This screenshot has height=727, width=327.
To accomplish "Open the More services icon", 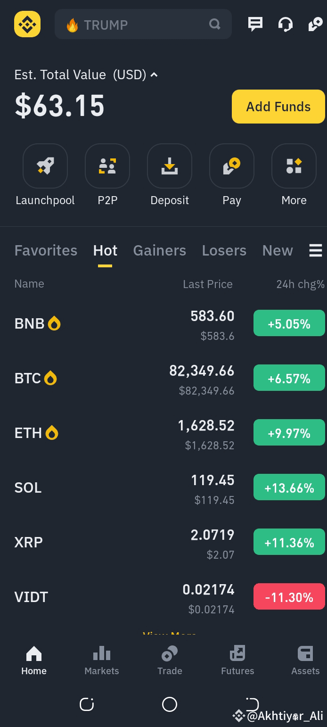I will [x=294, y=166].
